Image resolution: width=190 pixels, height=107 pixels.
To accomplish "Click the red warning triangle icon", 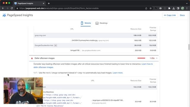I will (x=32, y=58).
